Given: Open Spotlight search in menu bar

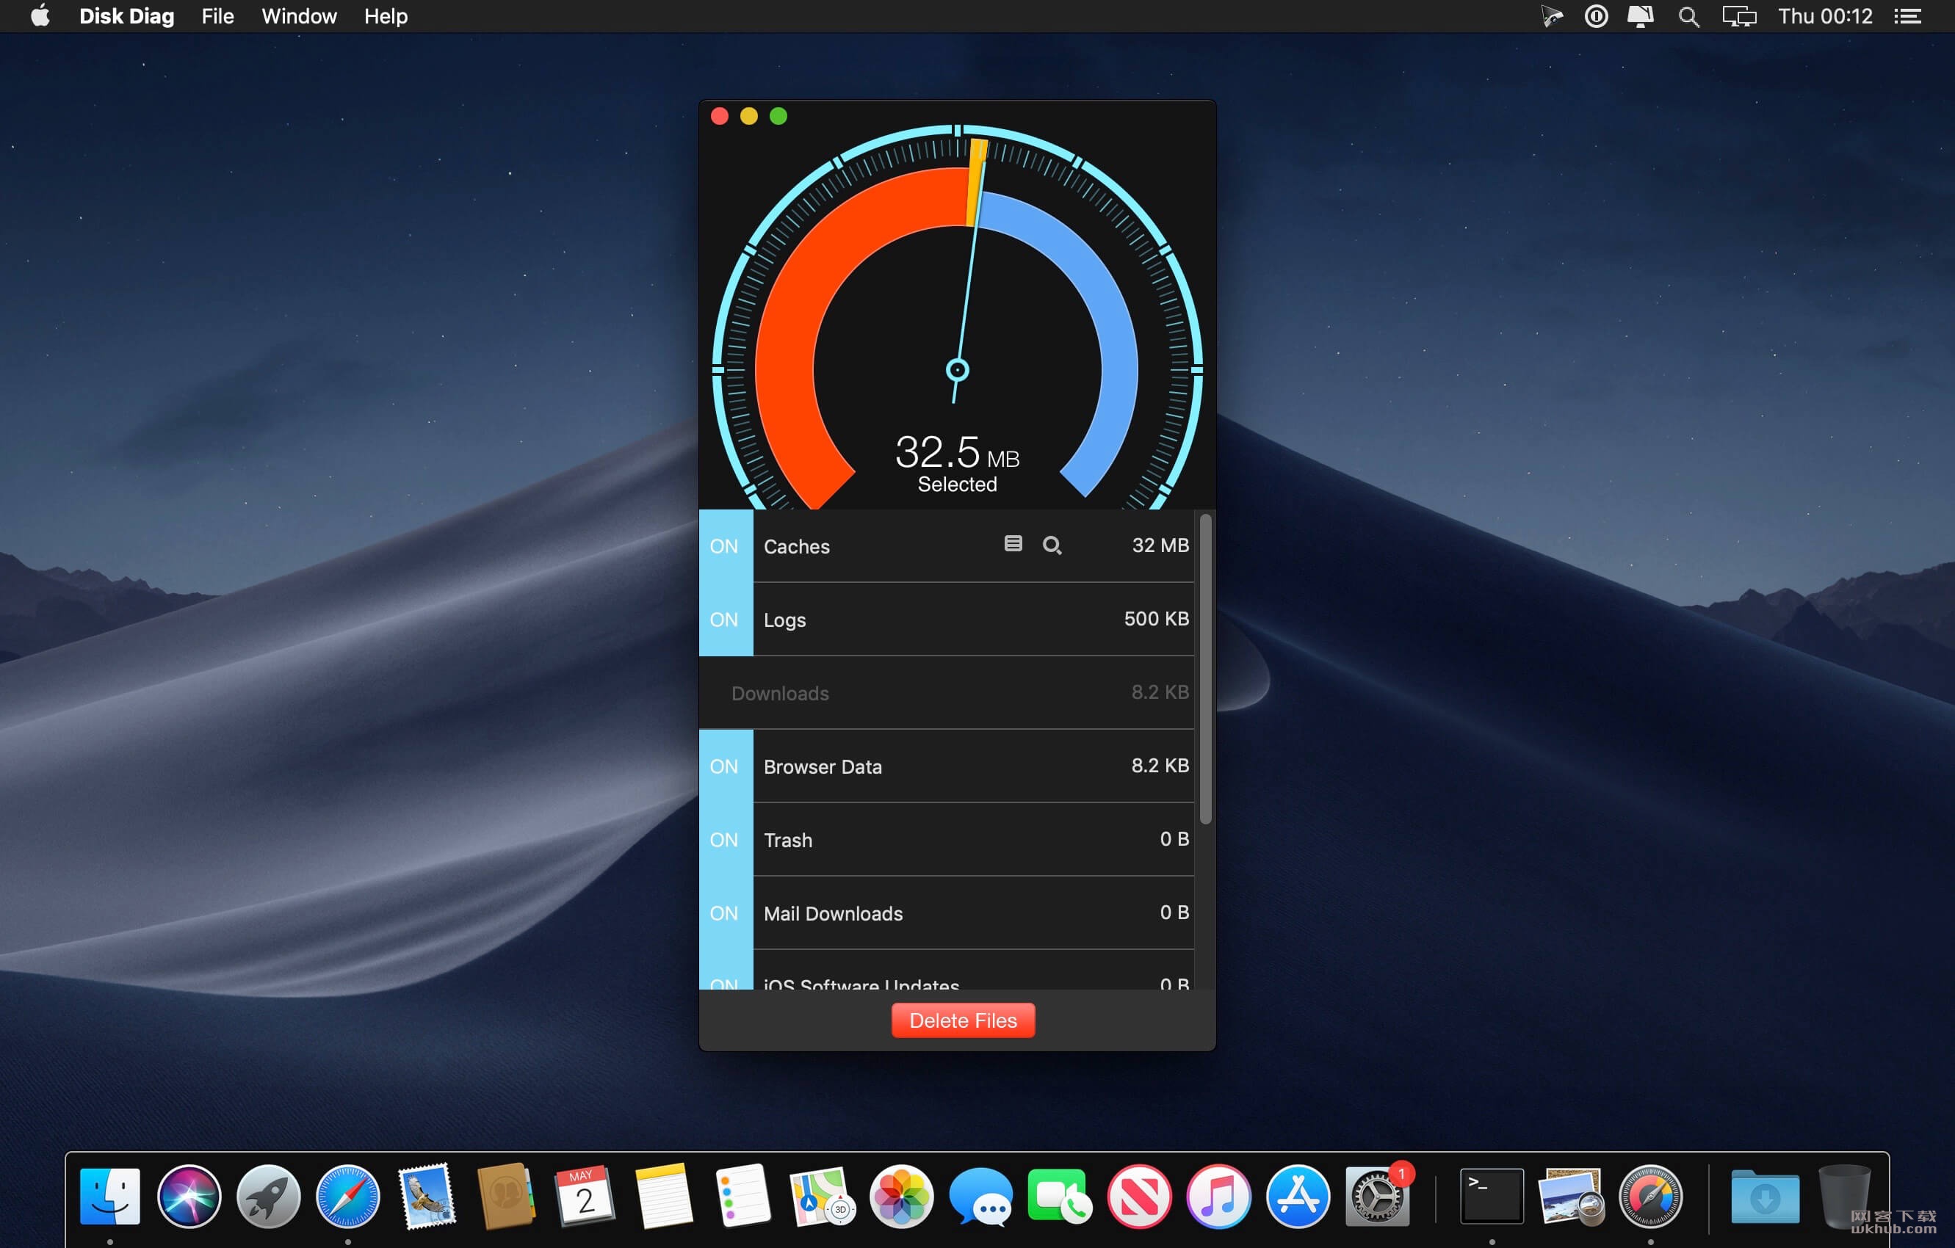Looking at the screenshot, I should [1688, 16].
